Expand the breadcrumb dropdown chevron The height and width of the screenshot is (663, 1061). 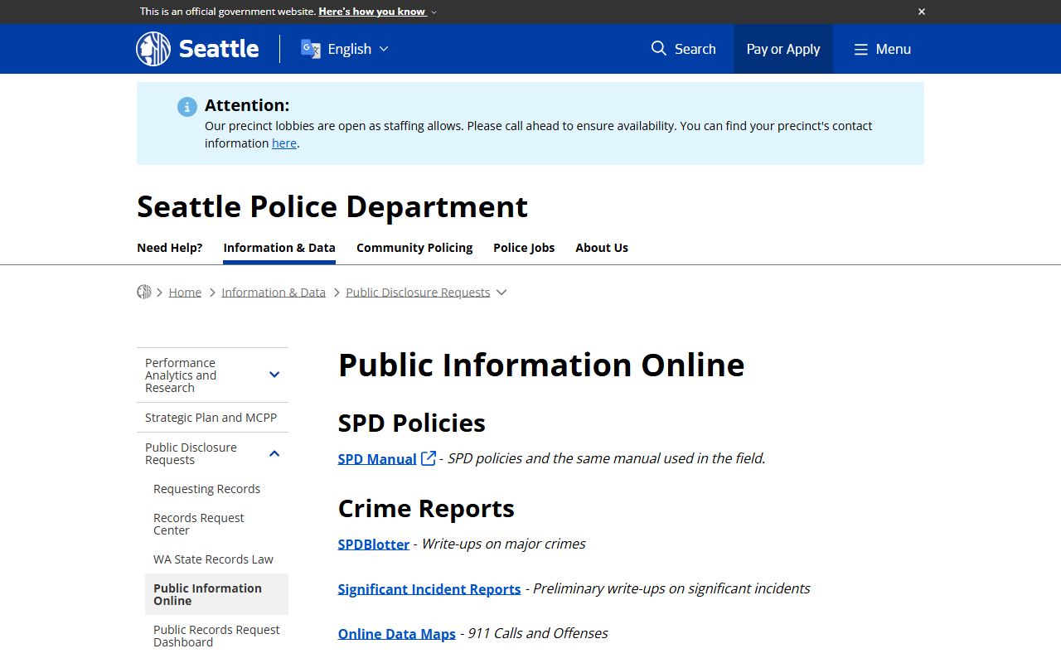[x=501, y=293]
